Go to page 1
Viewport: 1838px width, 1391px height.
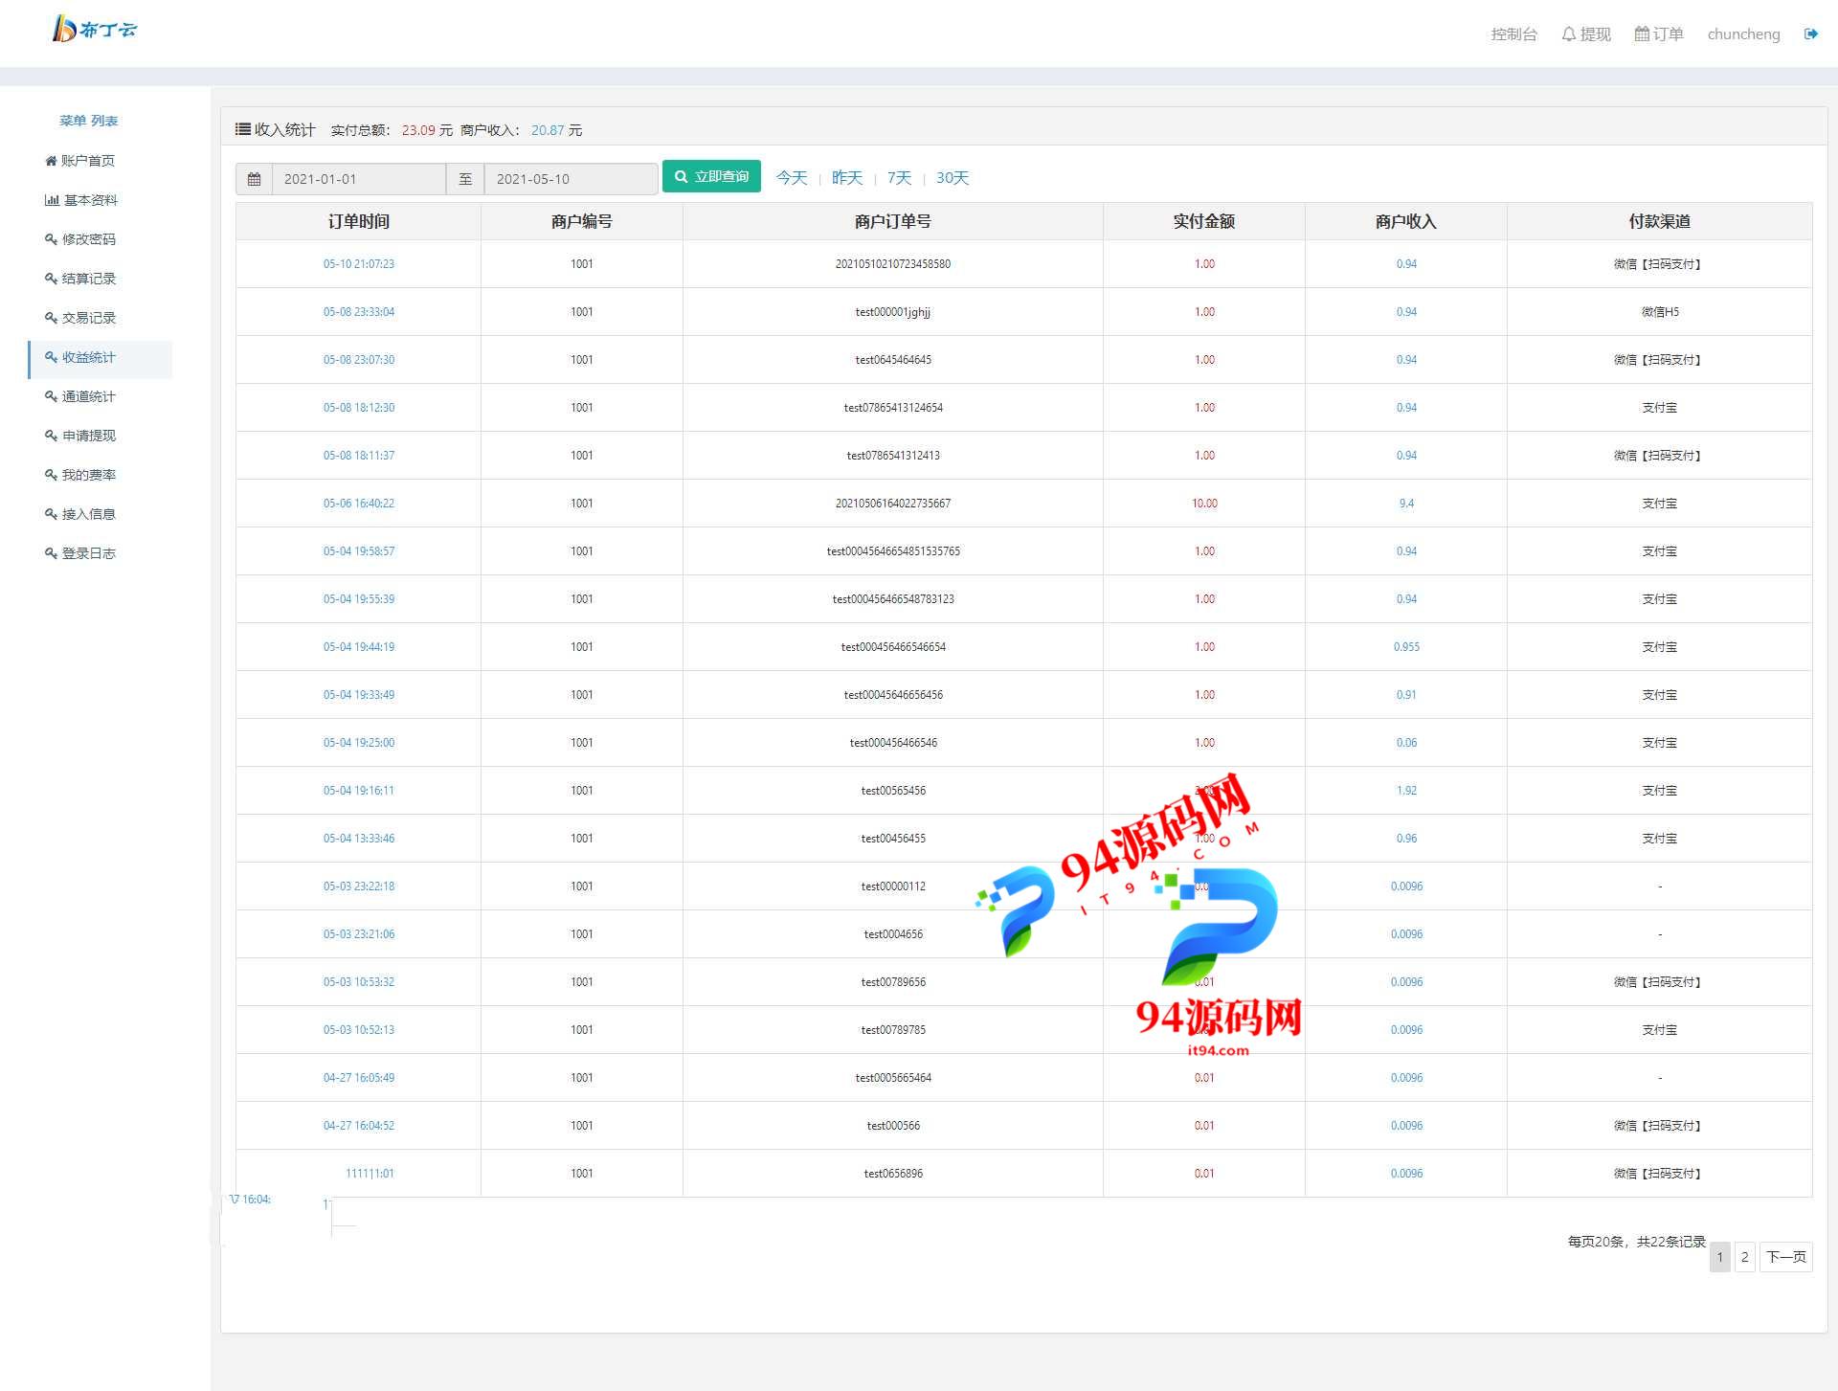[1720, 1257]
